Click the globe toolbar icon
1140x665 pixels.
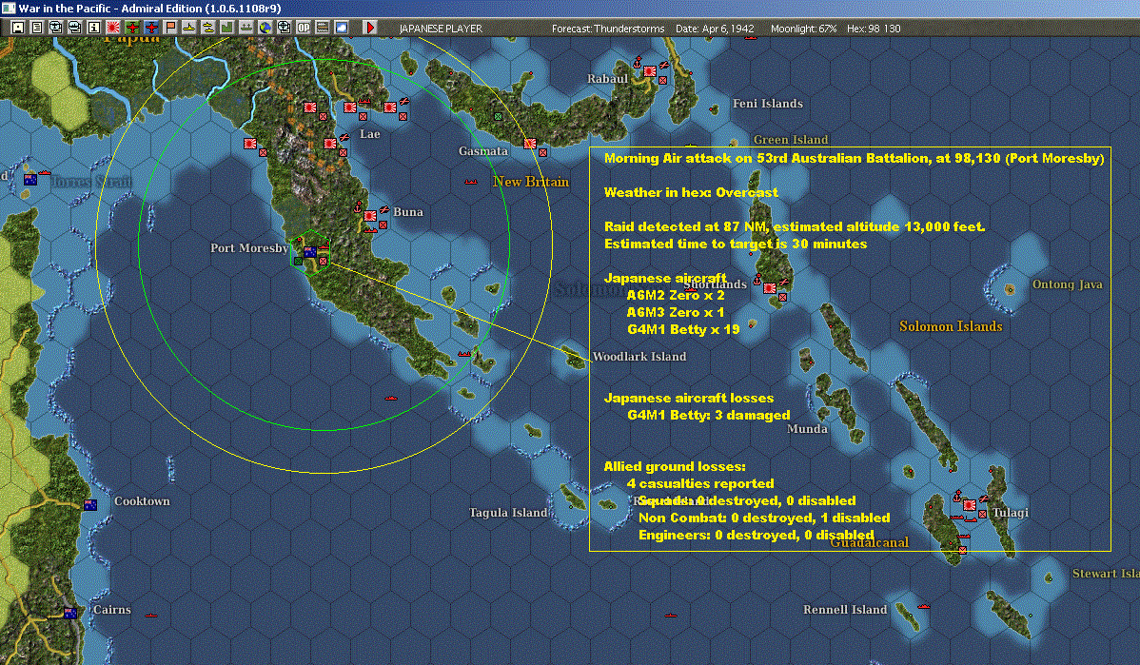pyautogui.click(x=265, y=28)
